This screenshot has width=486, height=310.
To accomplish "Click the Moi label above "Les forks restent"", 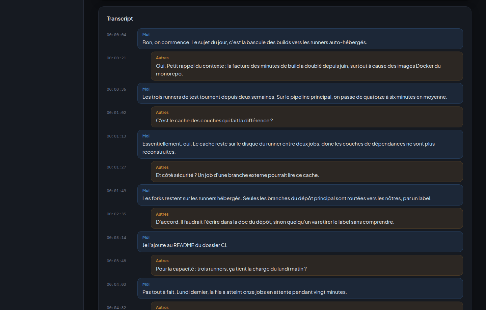I will click(x=146, y=191).
